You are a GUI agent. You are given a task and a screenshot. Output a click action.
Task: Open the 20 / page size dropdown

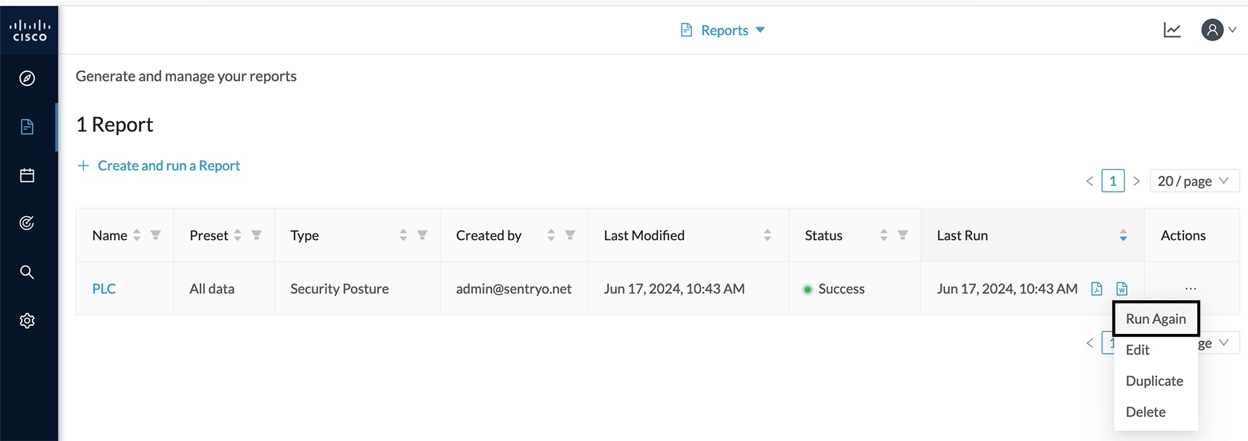1194,181
